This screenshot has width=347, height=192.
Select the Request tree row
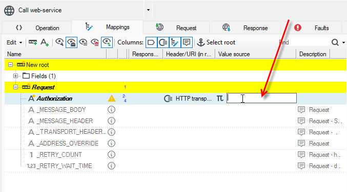[175, 87]
